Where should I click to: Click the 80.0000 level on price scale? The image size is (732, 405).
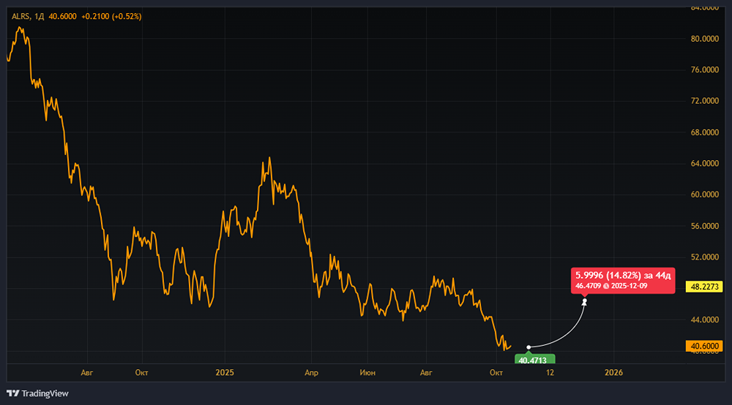(x=706, y=39)
